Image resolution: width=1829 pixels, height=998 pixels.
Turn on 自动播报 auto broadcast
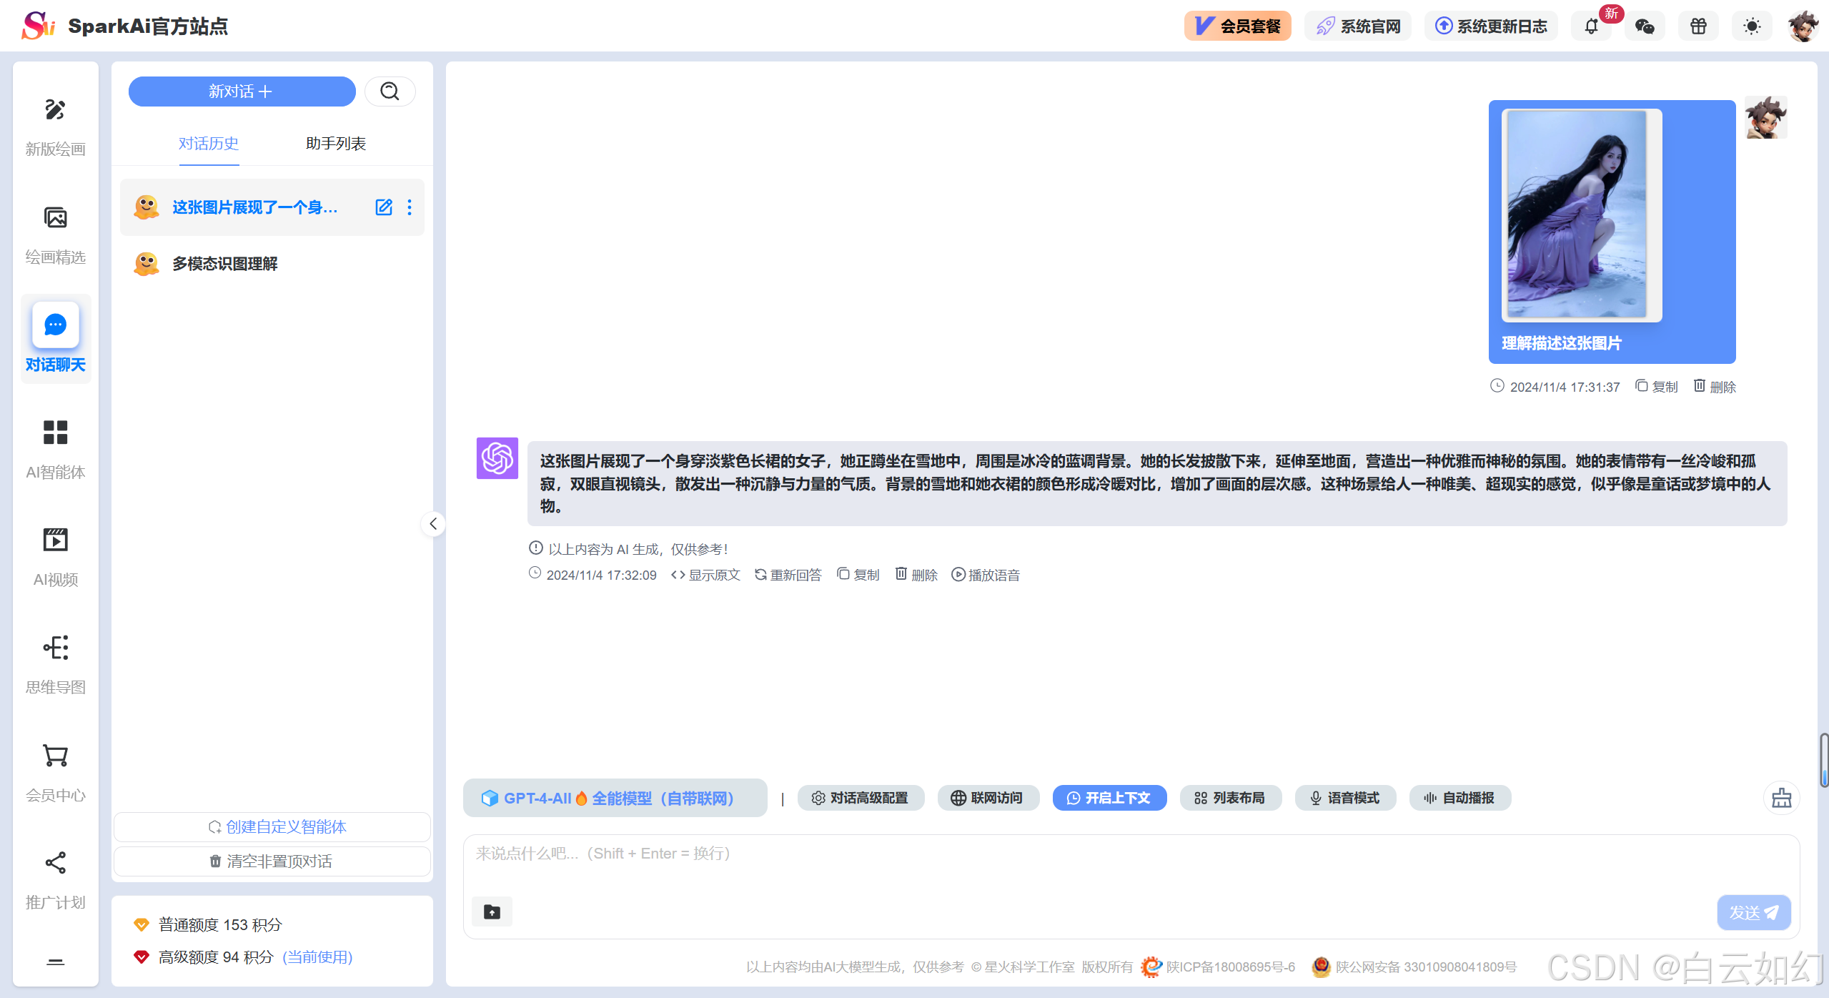point(1459,798)
